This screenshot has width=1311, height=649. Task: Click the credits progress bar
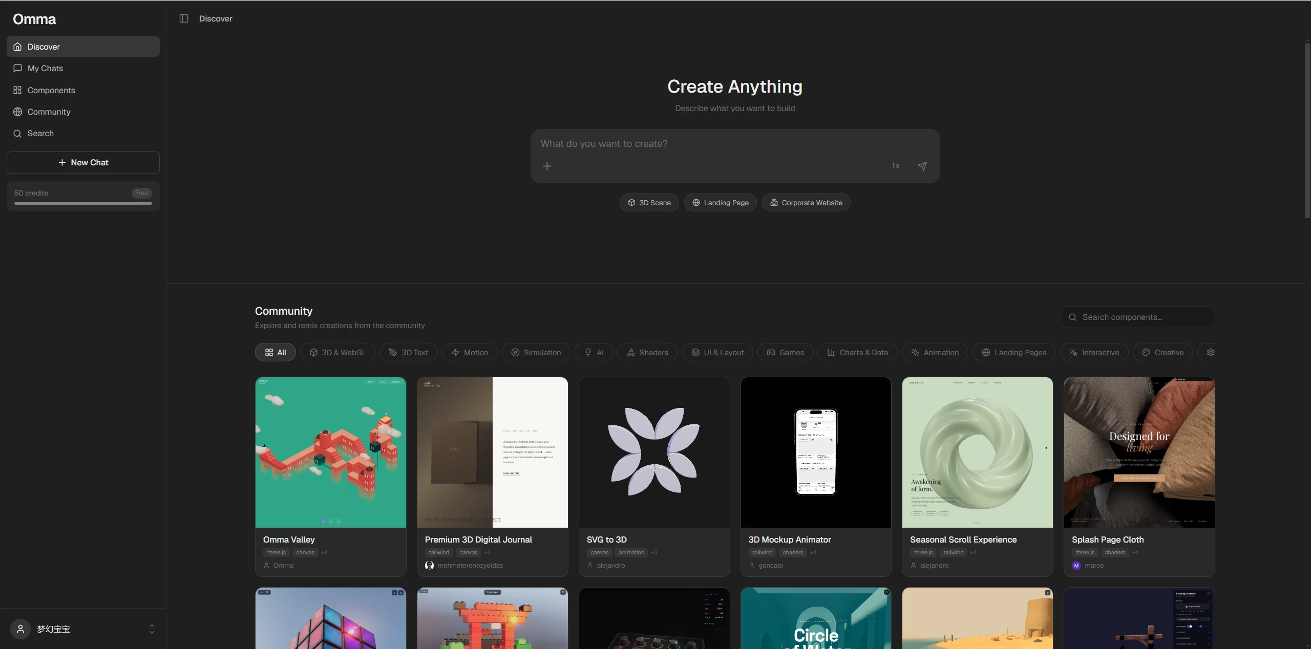(x=83, y=203)
